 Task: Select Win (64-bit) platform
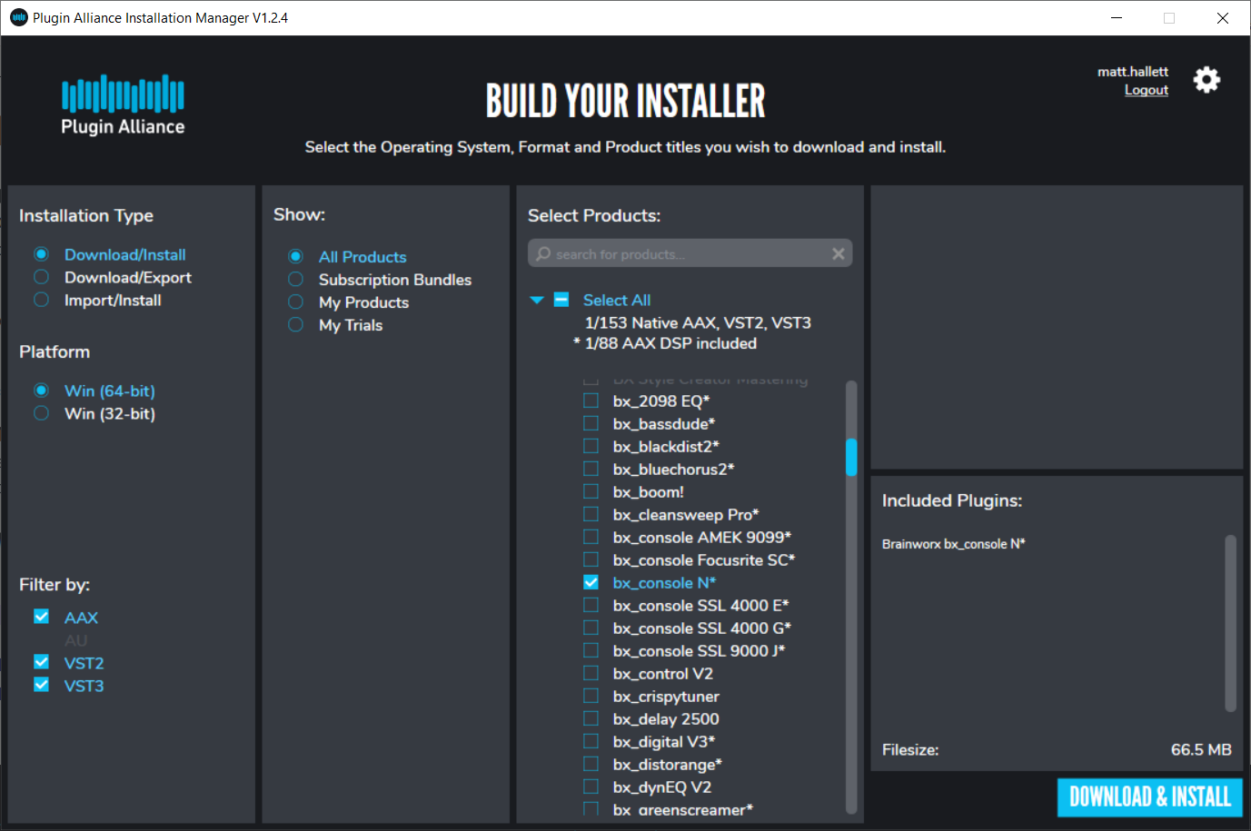(41, 391)
